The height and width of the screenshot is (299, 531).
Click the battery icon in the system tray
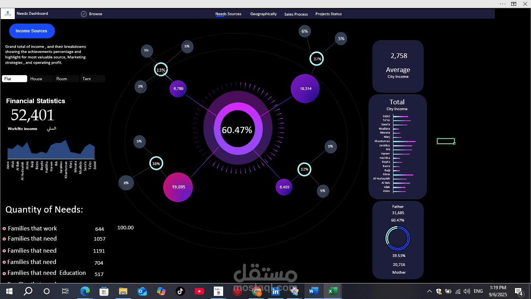(x=448, y=291)
